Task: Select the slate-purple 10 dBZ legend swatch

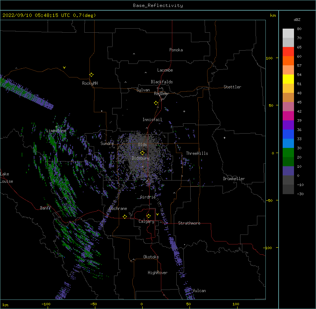Action: (x=288, y=171)
